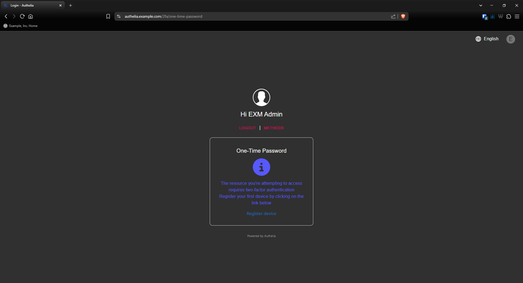This screenshot has width=523, height=283.
Task: Open the site settings icon beside URL
Action: [x=119, y=16]
